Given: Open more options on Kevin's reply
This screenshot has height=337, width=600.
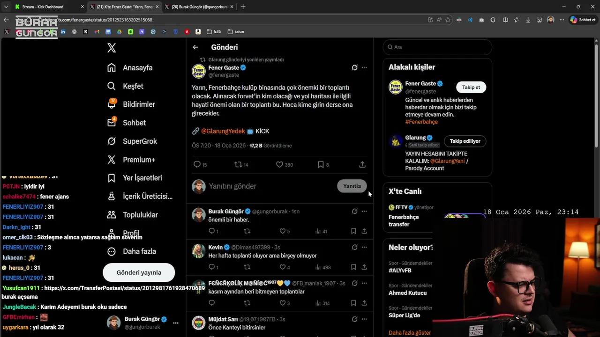Looking at the screenshot, I should coord(364,247).
